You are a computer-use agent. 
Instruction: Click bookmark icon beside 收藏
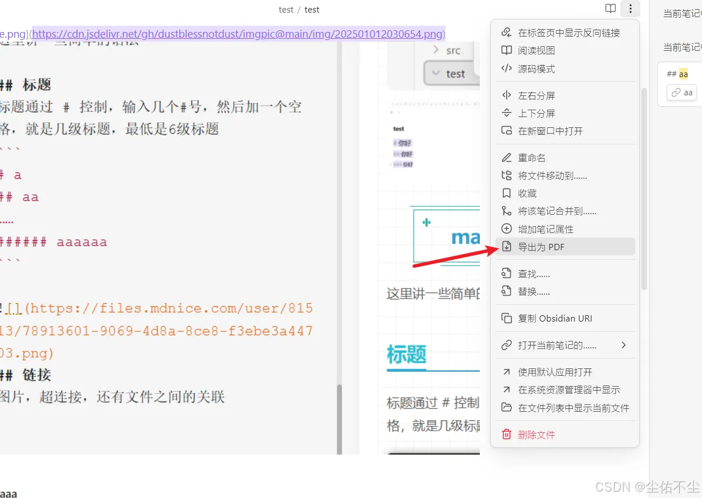click(506, 193)
